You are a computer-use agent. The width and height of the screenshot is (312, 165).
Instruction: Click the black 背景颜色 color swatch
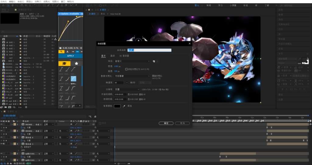(x=117, y=106)
